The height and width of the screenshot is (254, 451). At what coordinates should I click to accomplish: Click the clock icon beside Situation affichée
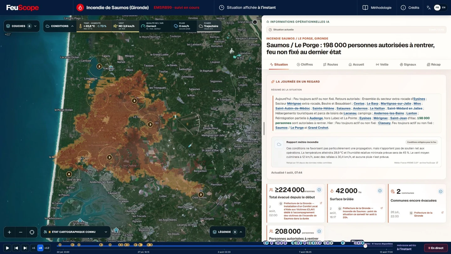pyautogui.click(x=221, y=8)
